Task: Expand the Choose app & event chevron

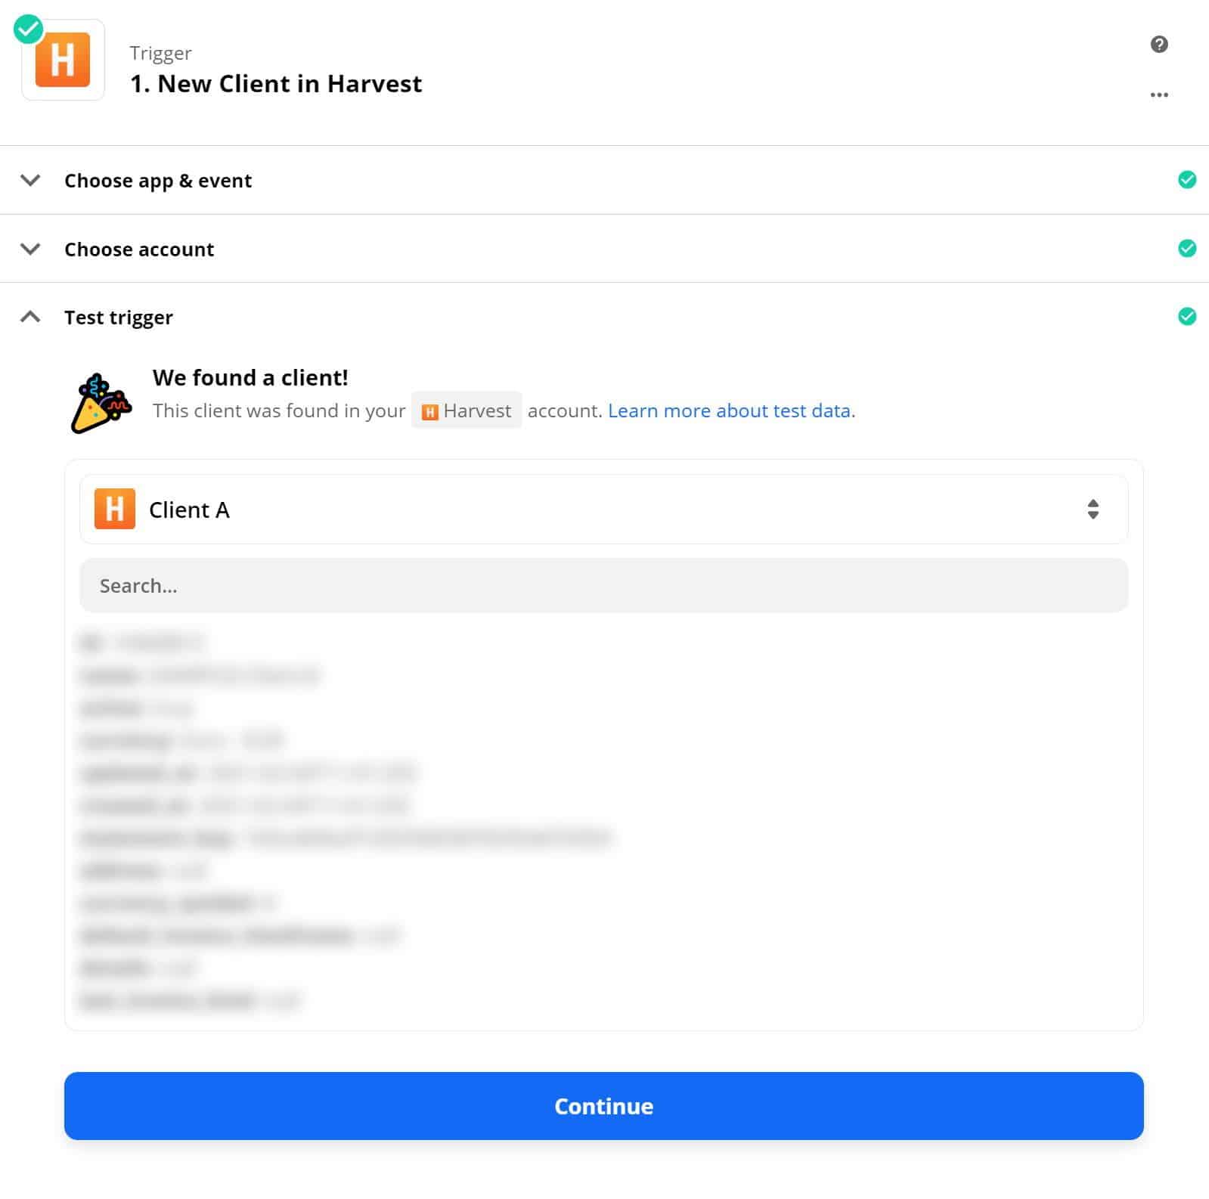Action: 30,180
